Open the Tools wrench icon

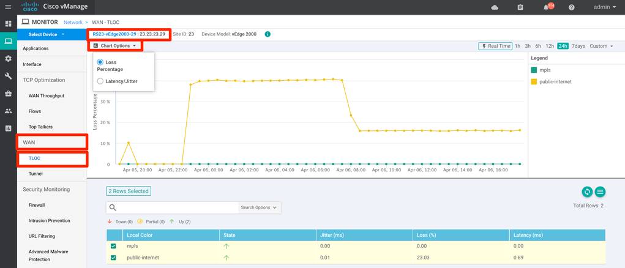(8, 76)
